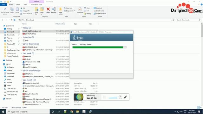Click Select none in the ribbon
Image resolution: width=203 pixels, height=114 pixels.
point(99,11)
